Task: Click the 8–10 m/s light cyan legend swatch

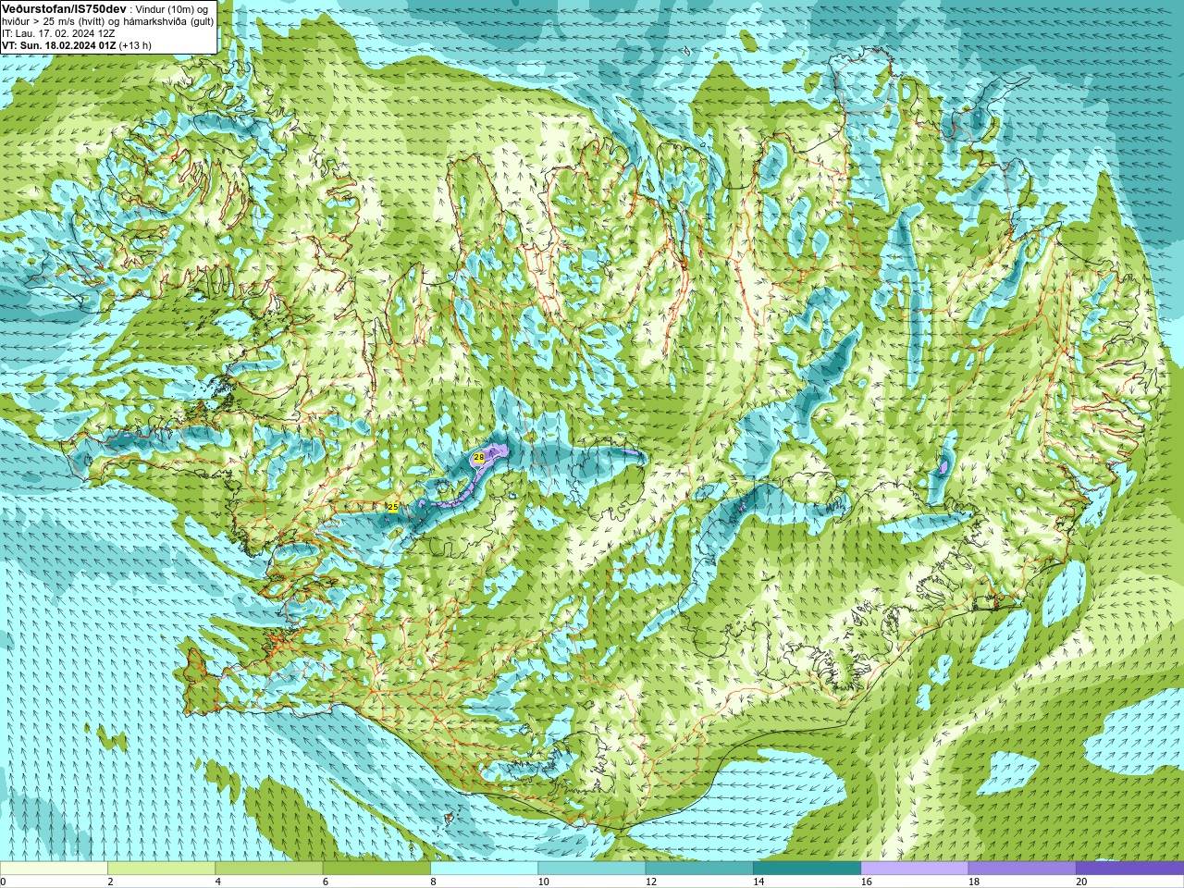Action: (x=484, y=869)
